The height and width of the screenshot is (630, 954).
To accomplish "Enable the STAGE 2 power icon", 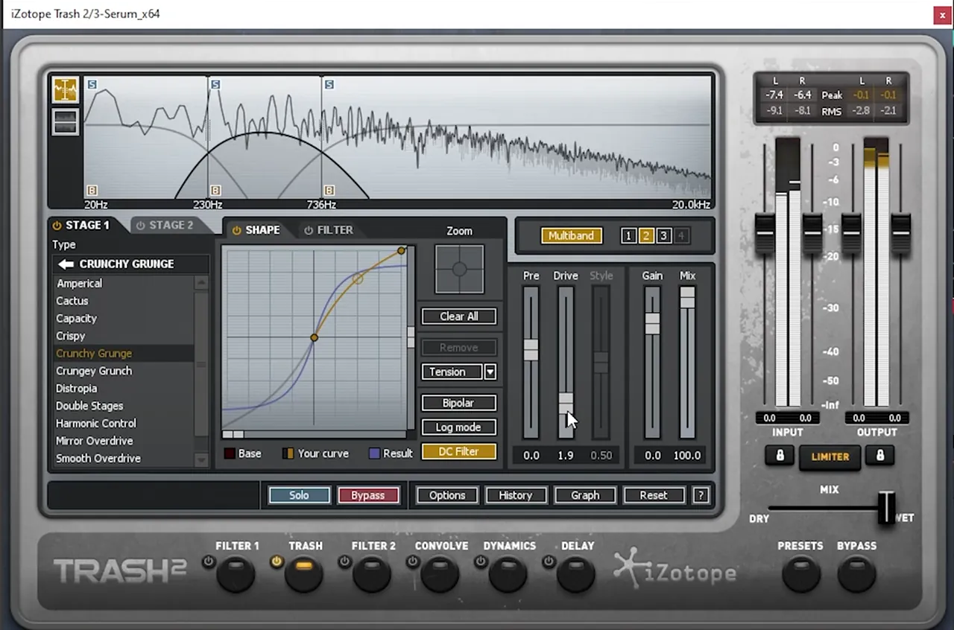I will pyautogui.click(x=140, y=226).
